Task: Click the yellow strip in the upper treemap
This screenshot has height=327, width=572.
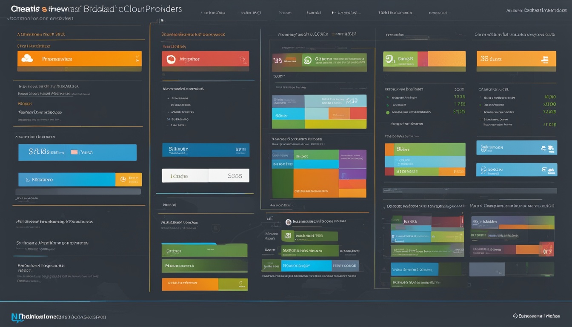Action: click(x=336, y=124)
